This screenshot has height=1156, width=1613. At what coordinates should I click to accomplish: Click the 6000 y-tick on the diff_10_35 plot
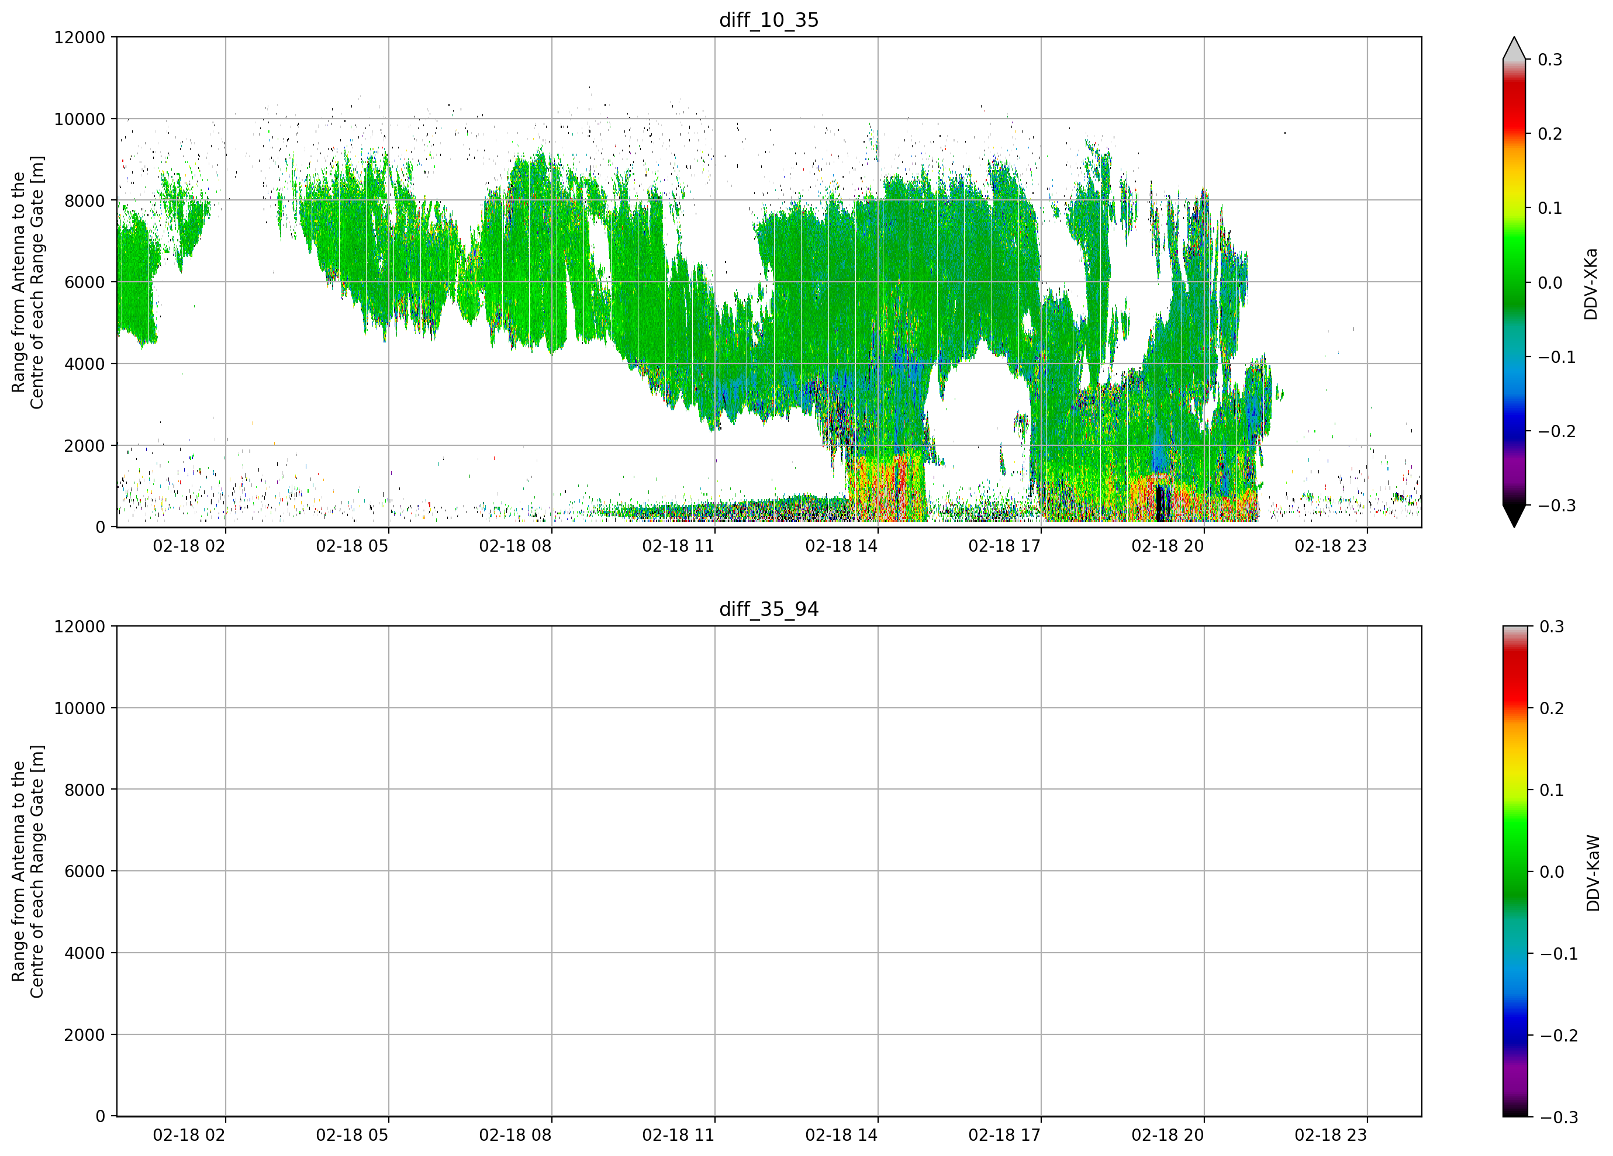tap(85, 282)
